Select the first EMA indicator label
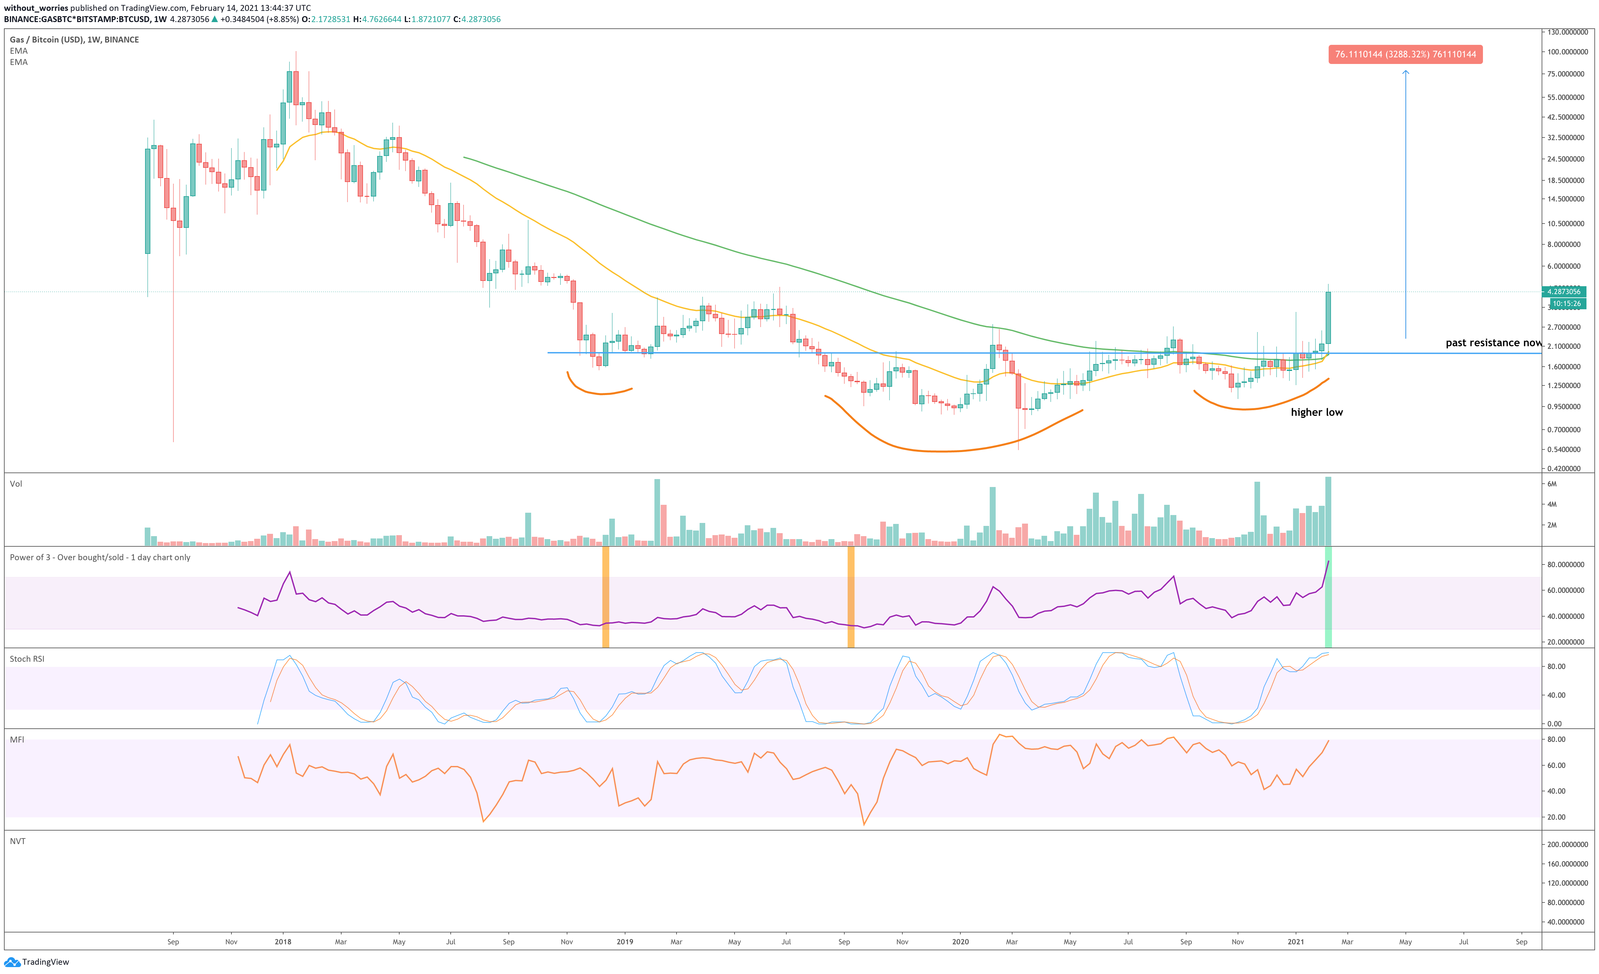 pyautogui.click(x=19, y=51)
